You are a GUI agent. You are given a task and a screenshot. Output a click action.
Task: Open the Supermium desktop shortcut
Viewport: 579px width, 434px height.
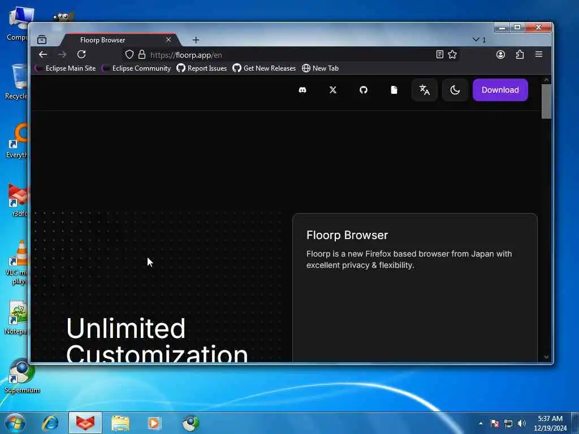pyautogui.click(x=22, y=376)
